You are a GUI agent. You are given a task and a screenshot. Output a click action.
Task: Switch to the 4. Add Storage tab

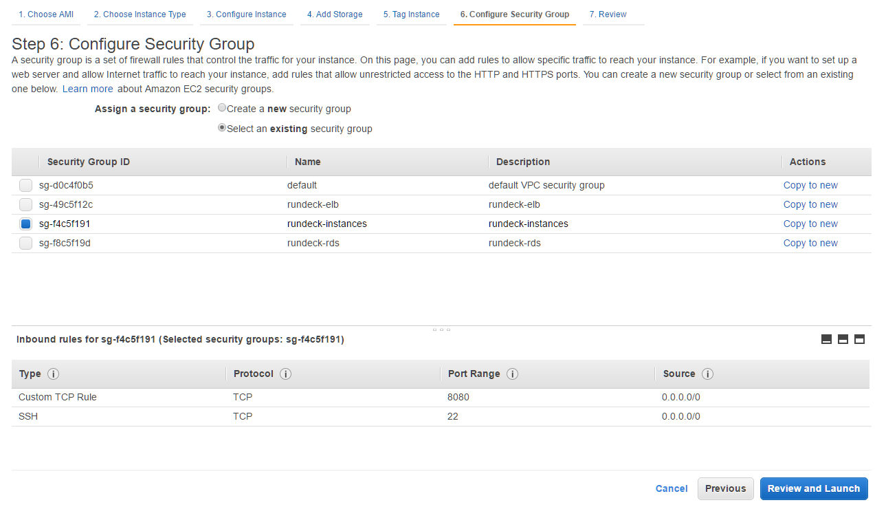click(335, 14)
